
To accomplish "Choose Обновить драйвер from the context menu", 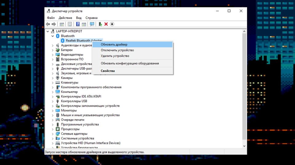I will (114, 45).
